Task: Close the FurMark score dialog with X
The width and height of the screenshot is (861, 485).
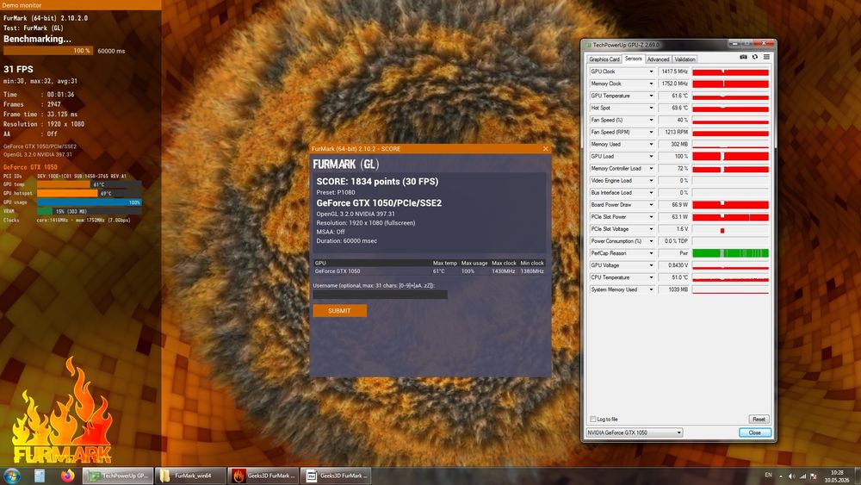Action: [545, 148]
